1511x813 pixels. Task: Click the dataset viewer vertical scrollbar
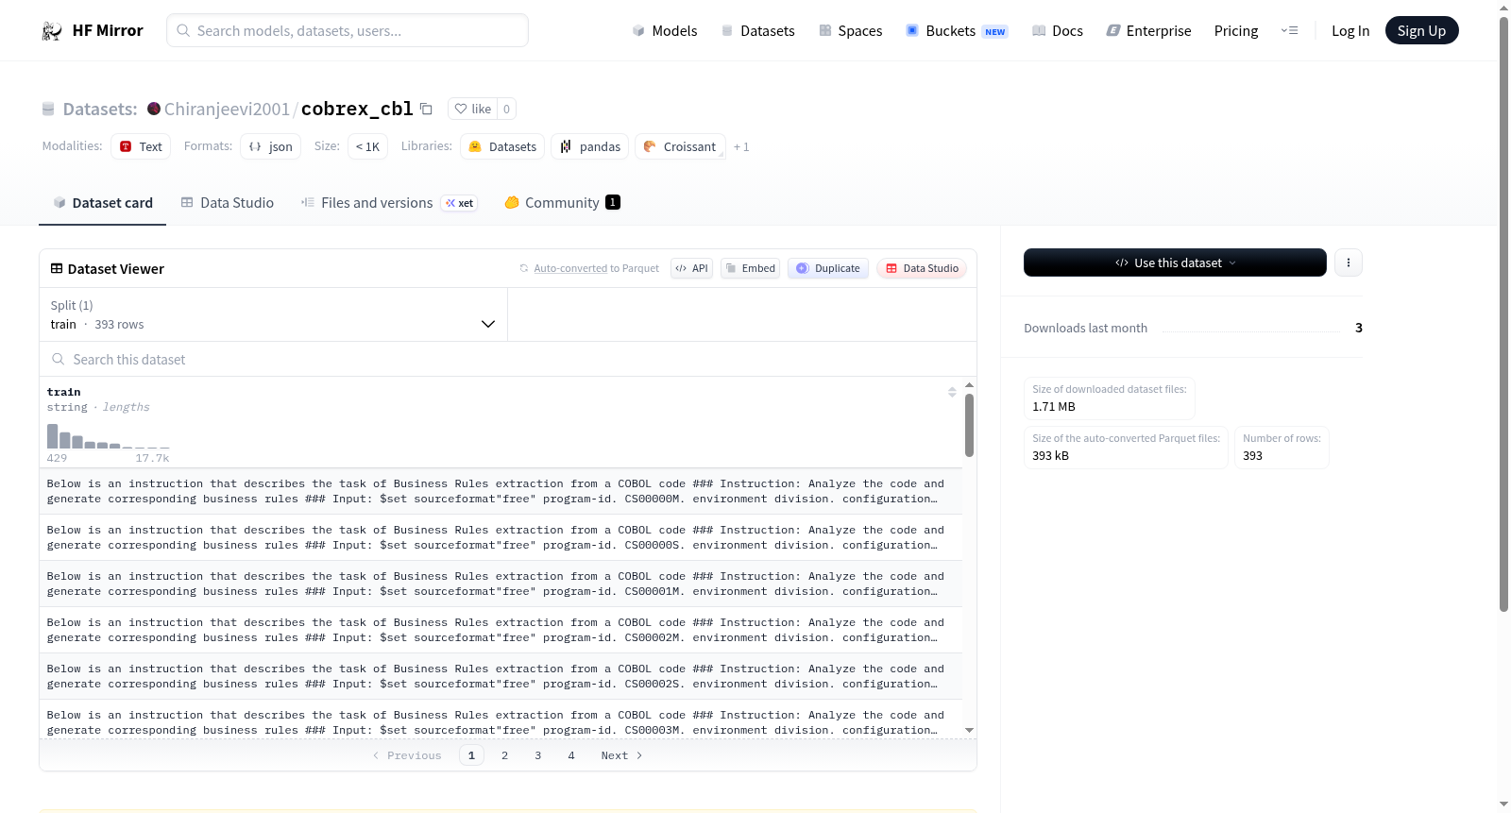tap(969, 425)
